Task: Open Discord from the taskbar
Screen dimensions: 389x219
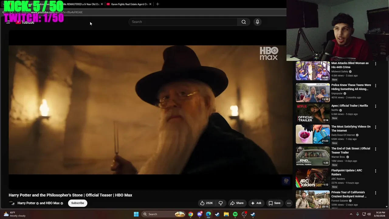Action: point(199,214)
